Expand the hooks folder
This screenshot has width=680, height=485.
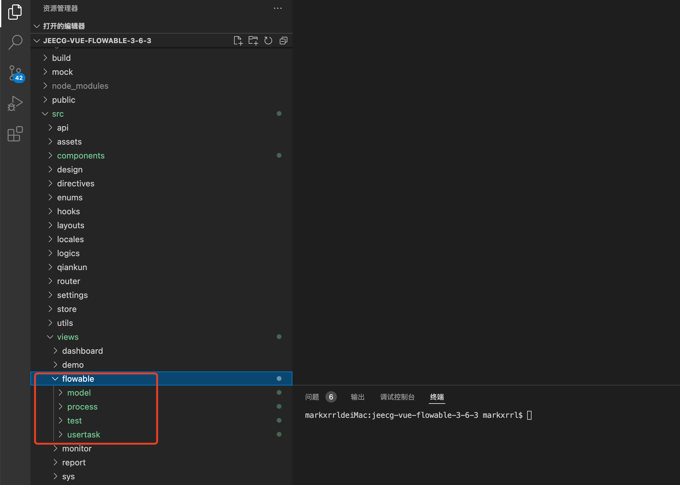161,211
